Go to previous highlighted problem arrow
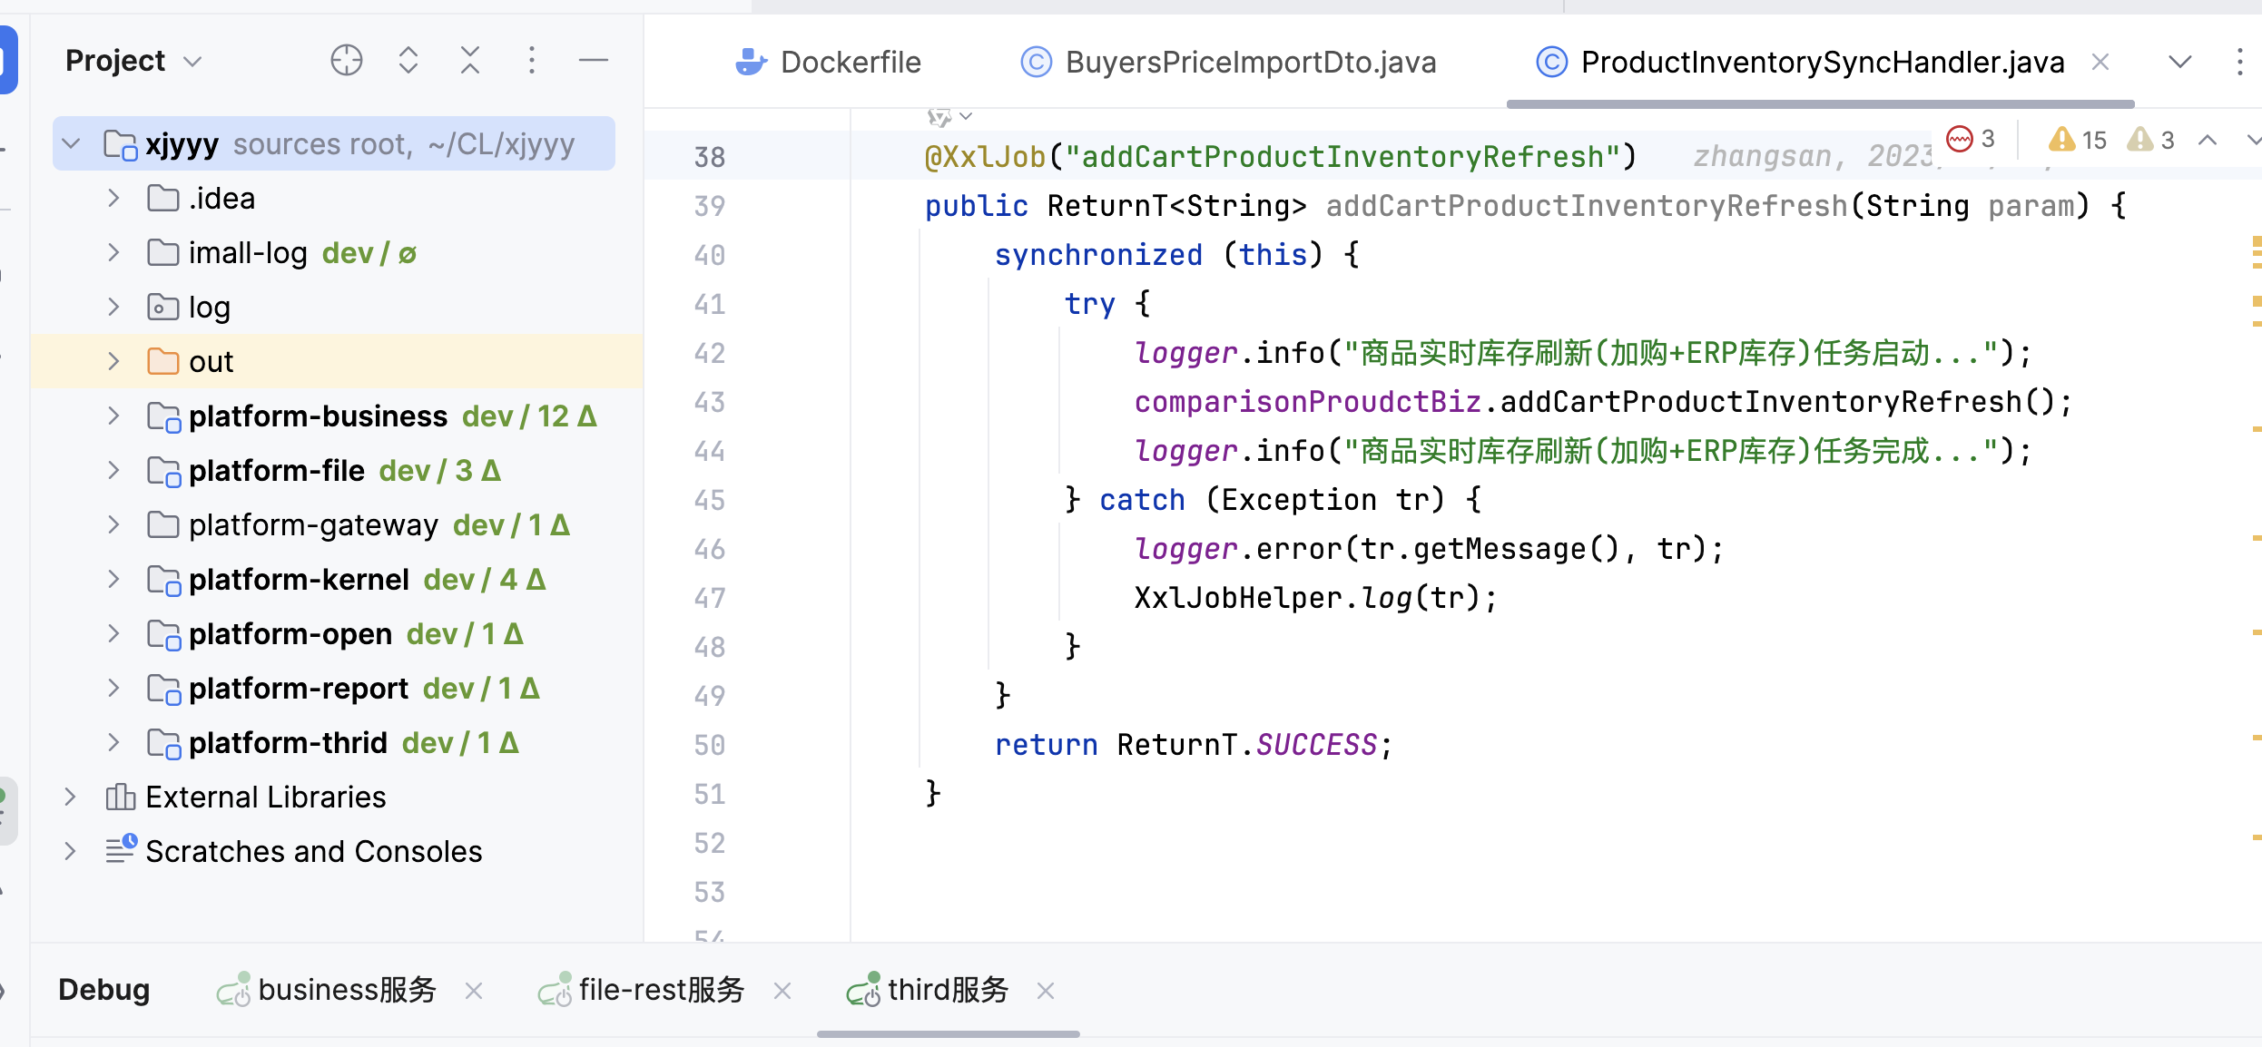The image size is (2262, 1047). (x=2208, y=140)
